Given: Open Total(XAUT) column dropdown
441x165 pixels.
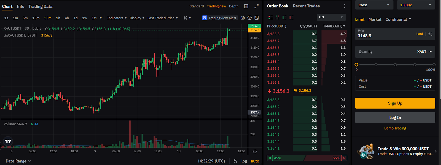Looking at the screenshot, I should click(334, 26).
